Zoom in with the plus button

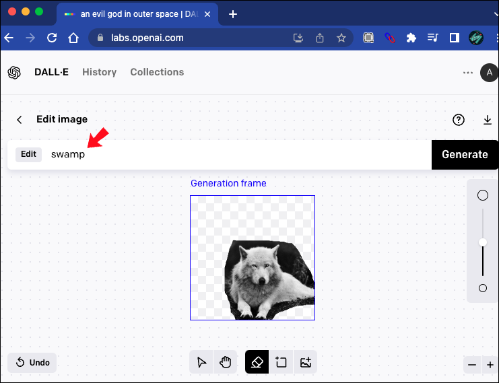pyautogui.click(x=490, y=365)
